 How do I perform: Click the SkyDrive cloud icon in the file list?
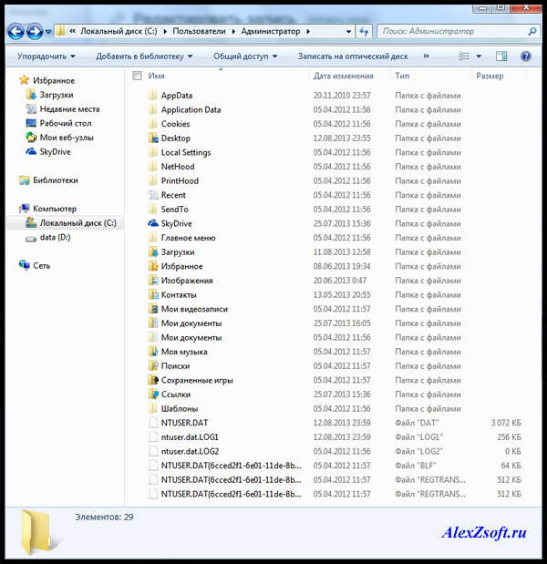pos(153,223)
